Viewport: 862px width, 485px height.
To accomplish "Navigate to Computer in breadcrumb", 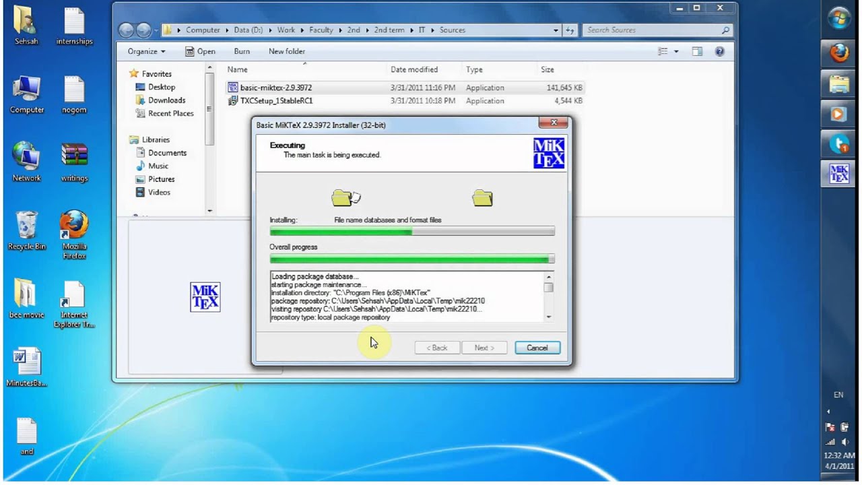I will [203, 30].
